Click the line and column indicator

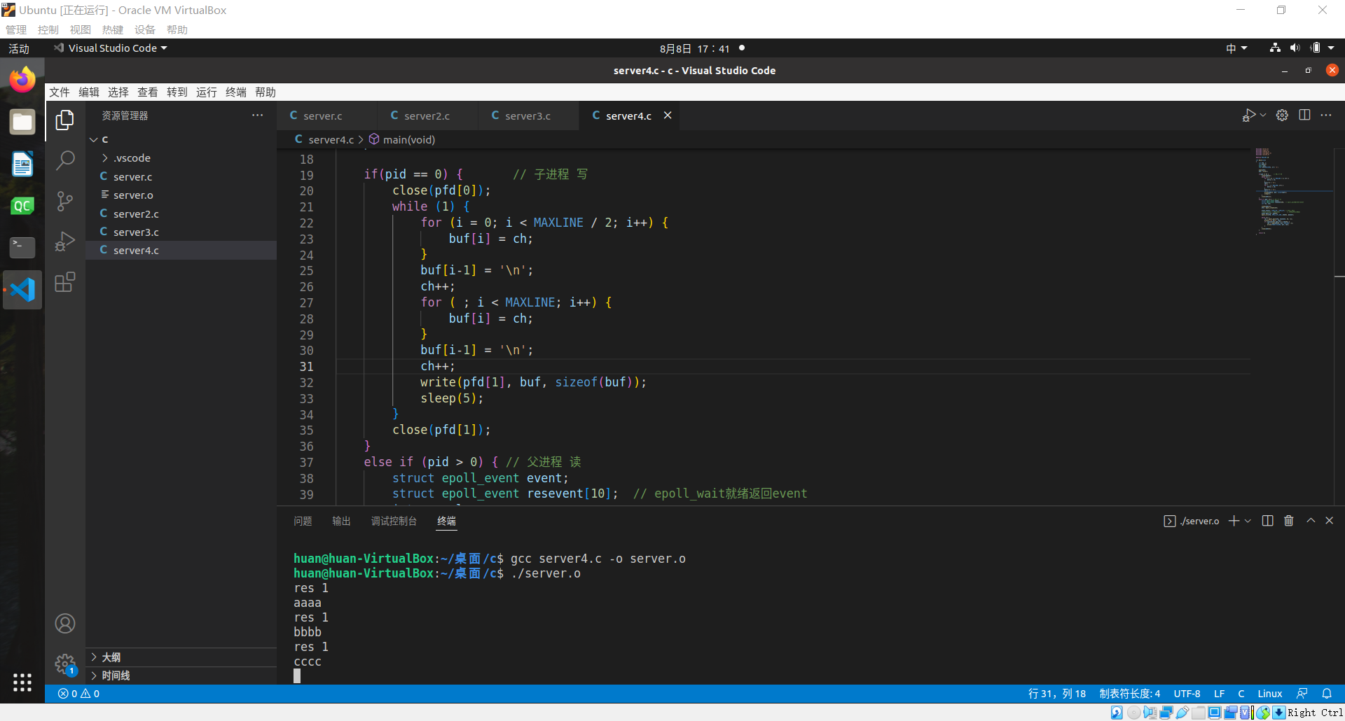coord(1056,694)
